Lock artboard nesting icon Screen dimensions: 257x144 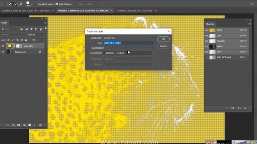tap(22, 40)
